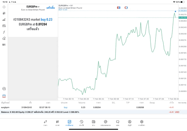Tap the Done button (เสร็จสิ้น)
This screenshot has width=187, height=131.
pos(51,8)
